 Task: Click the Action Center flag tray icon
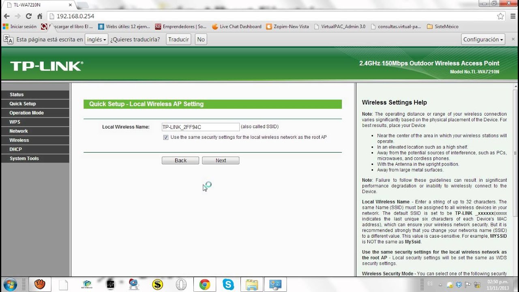tap(468, 284)
